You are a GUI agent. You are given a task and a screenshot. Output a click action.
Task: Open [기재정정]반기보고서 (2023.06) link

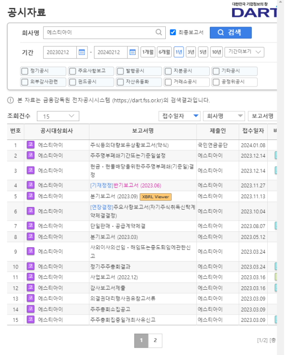pos(126,185)
